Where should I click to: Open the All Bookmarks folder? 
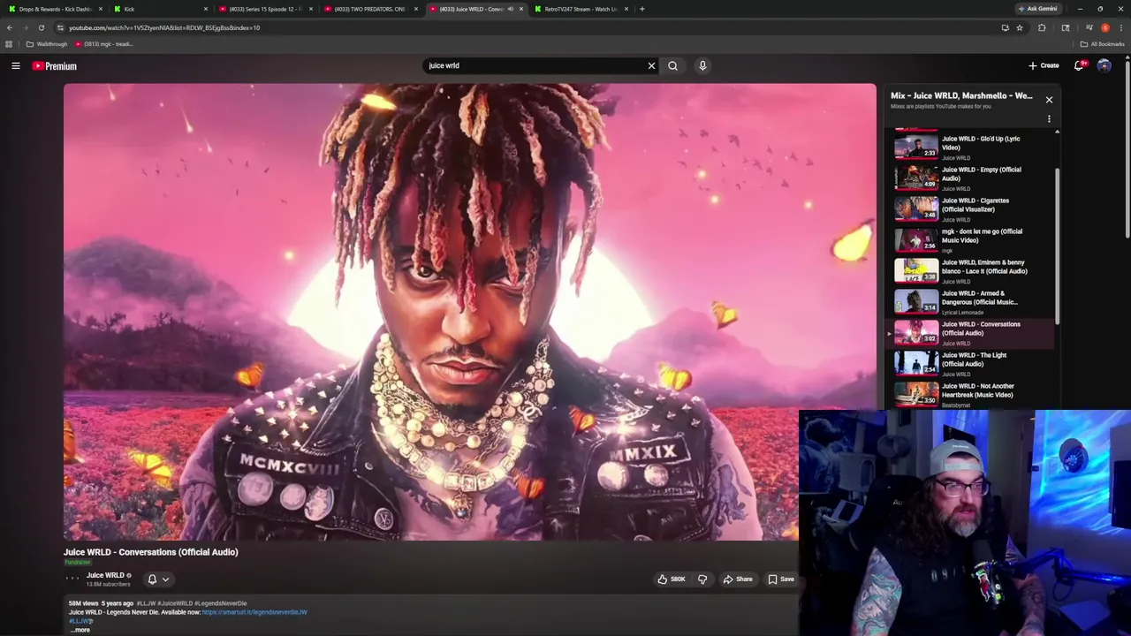pos(1102,44)
